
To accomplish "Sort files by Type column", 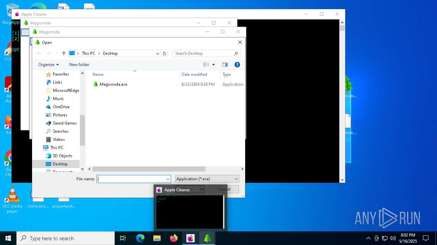I will 232,75.
